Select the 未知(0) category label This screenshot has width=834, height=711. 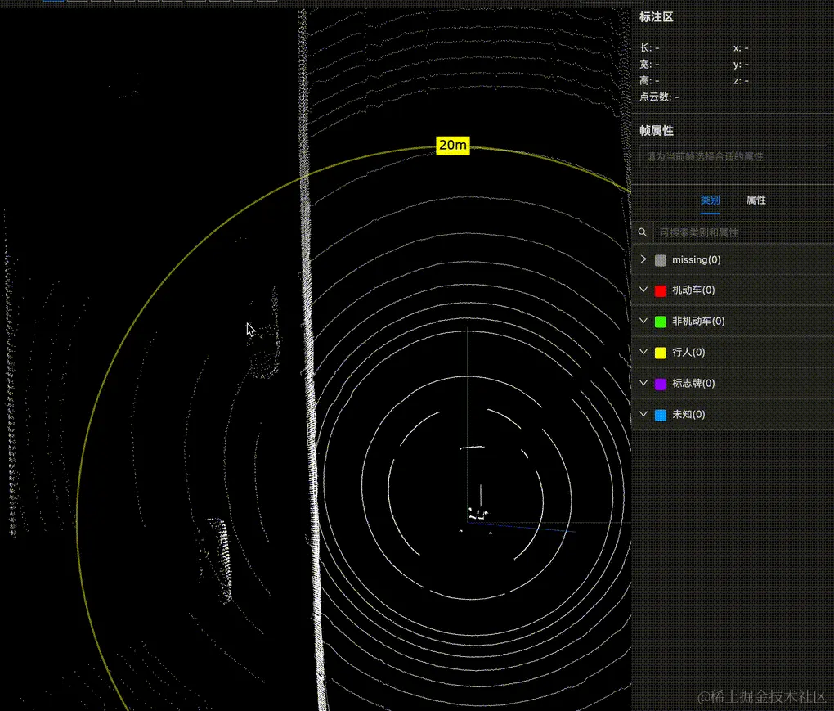point(688,414)
